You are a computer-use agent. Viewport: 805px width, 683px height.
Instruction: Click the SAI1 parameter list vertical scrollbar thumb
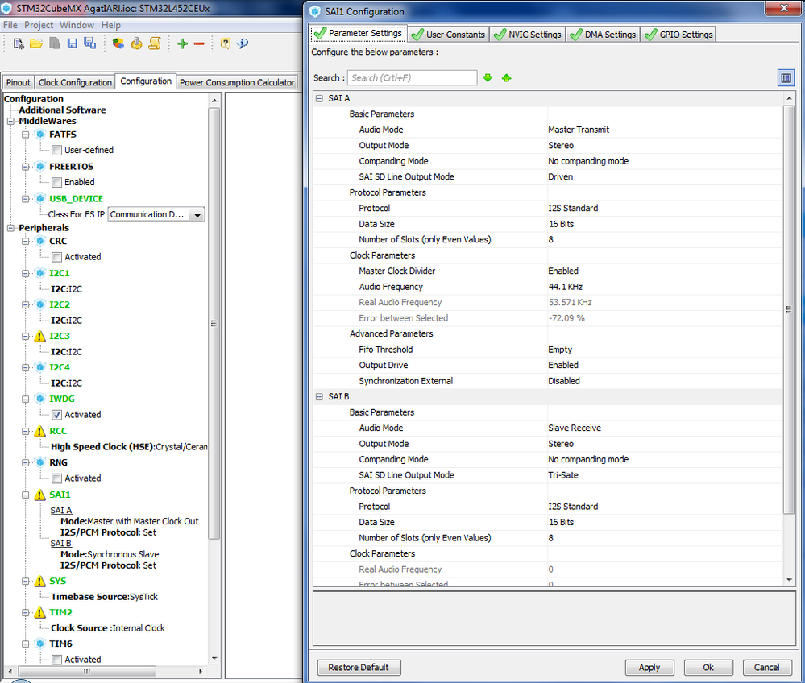789,309
